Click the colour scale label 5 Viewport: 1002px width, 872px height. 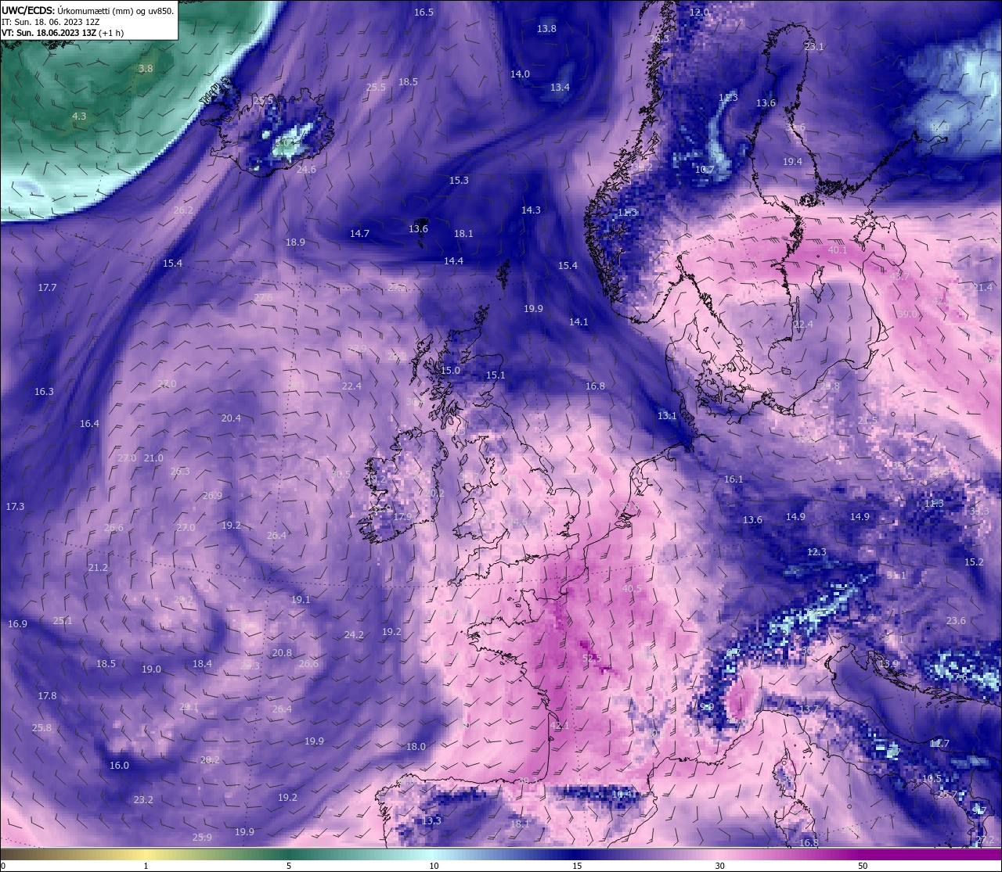point(289,866)
